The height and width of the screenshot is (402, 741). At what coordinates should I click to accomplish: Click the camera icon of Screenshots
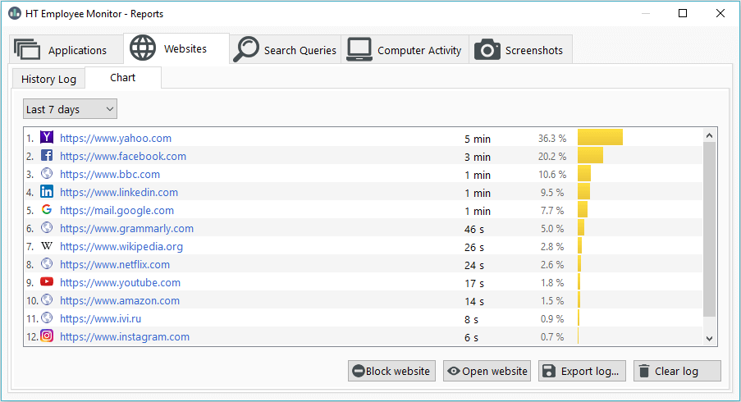point(487,49)
